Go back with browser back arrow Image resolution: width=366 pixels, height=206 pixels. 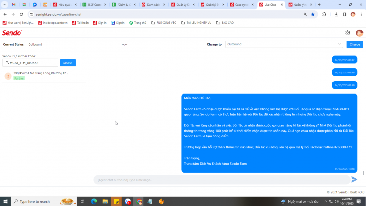coord(5,14)
